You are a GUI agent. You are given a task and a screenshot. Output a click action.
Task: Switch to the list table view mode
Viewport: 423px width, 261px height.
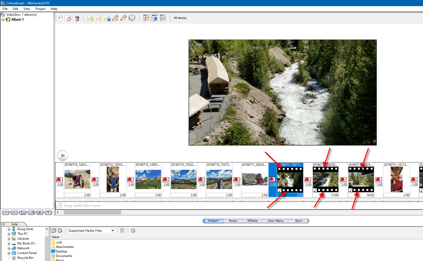pyautogui.click(x=163, y=18)
